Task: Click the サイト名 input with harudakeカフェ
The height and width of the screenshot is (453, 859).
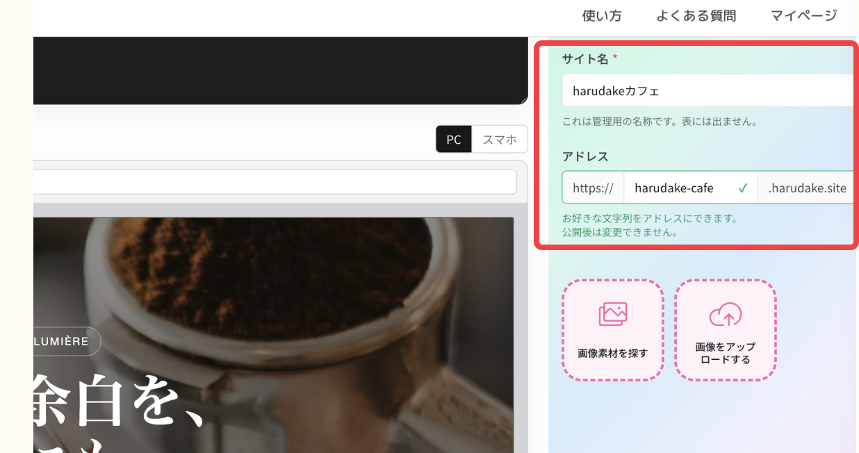Action: tap(710, 90)
